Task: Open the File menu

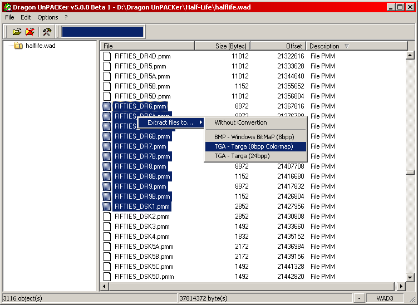Action: click(x=9, y=17)
